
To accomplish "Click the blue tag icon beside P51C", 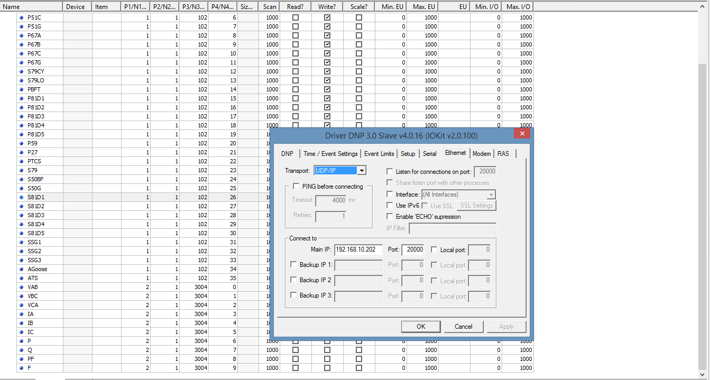I will (21, 17).
